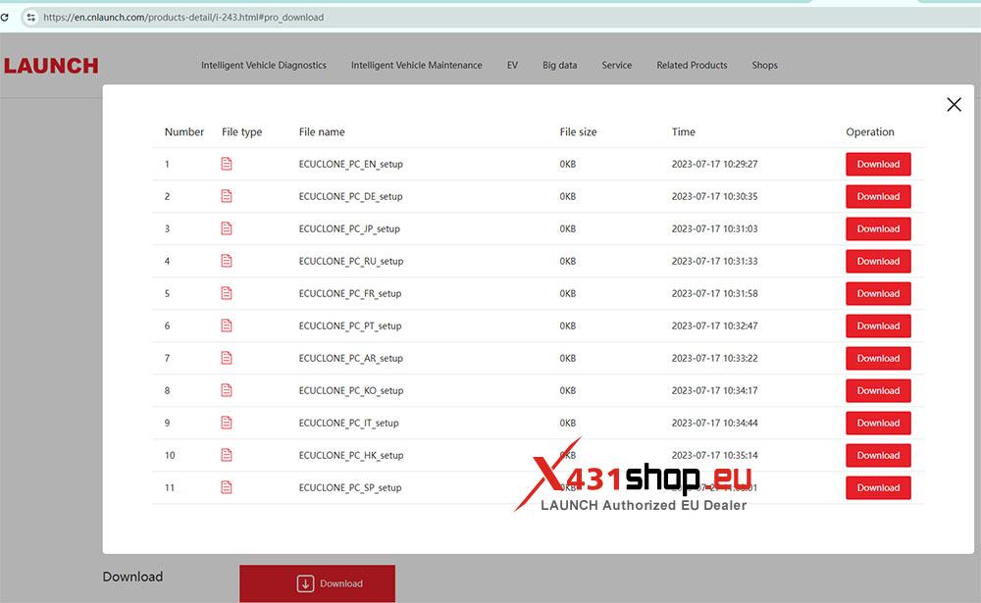Click file icon for ECUCLONE_PC_SP_setup
The image size is (981, 603).
(227, 487)
